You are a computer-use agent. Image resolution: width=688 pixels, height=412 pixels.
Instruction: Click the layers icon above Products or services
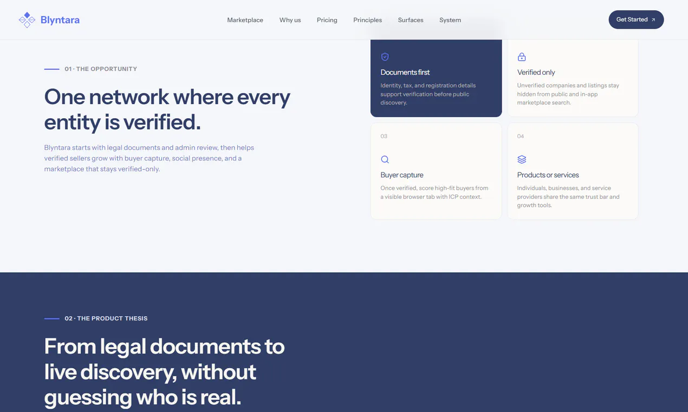tap(522, 159)
